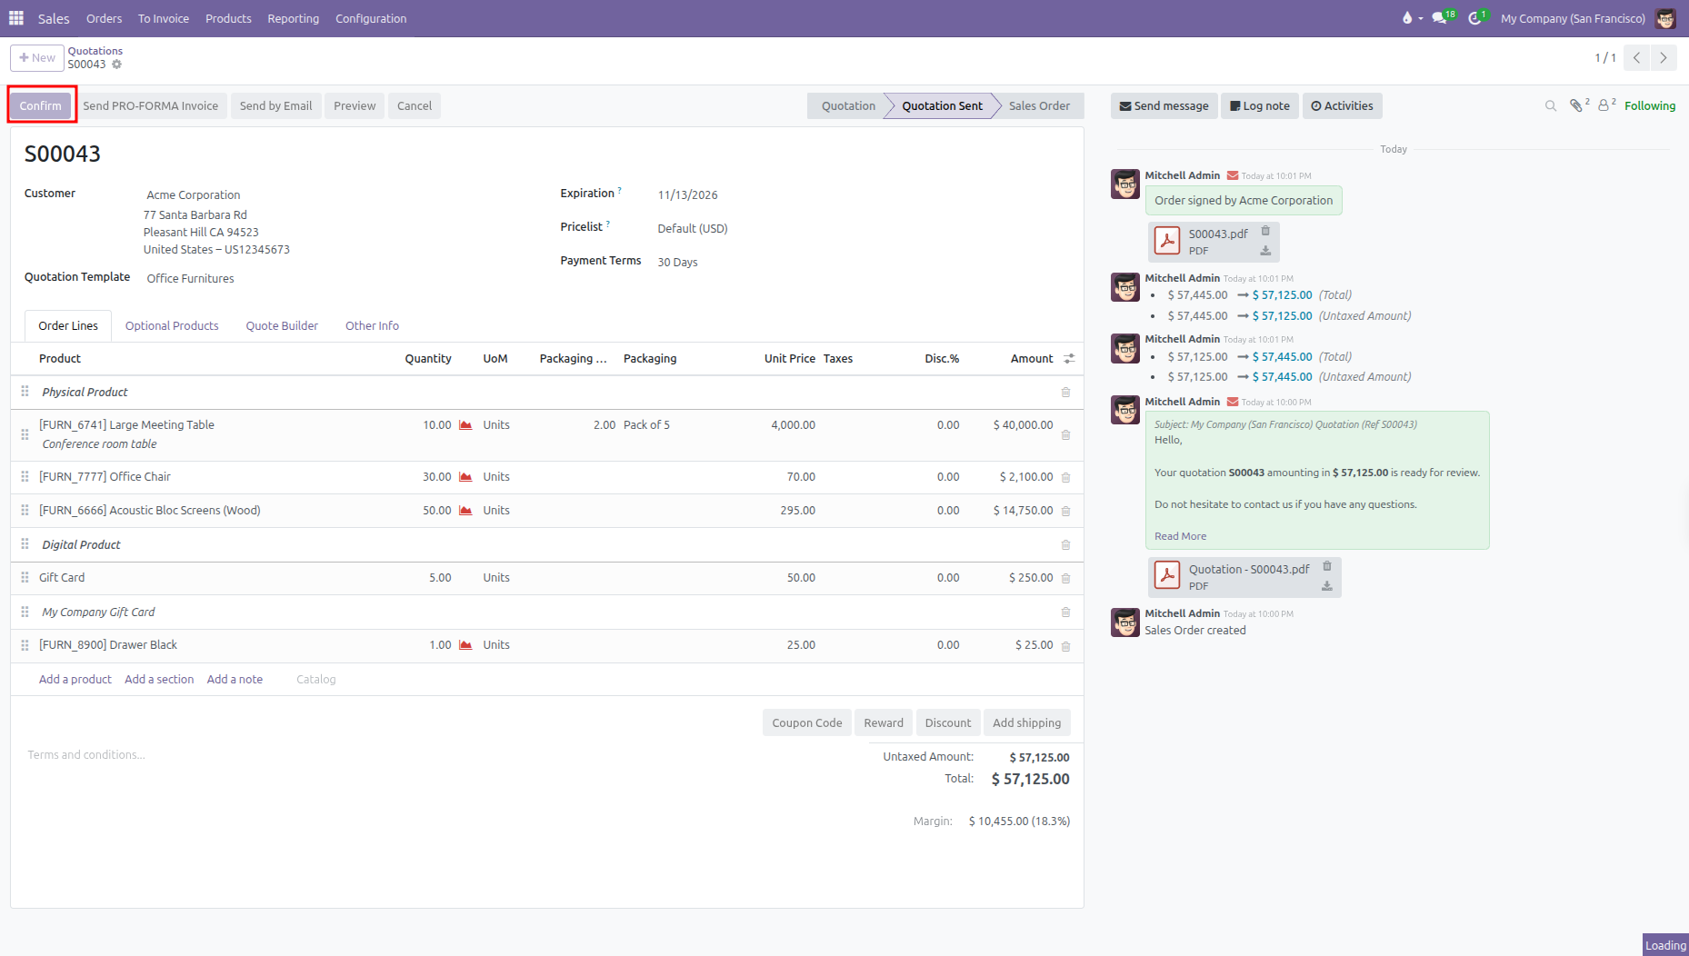
Task: Switch to the Other Info tab
Action: [372, 326]
